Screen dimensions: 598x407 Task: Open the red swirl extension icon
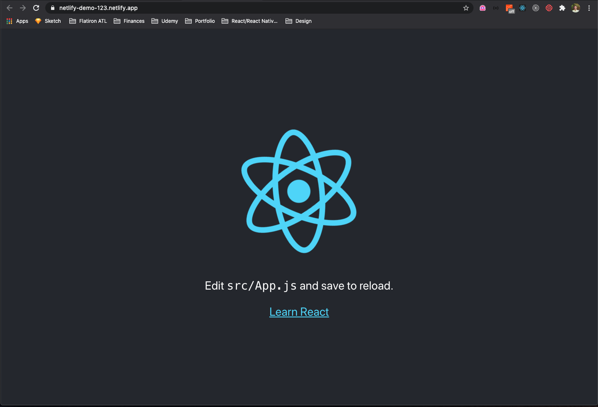coord(549,8)
